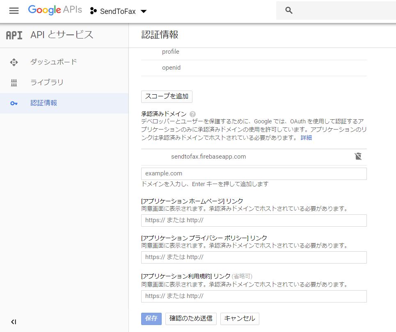Screen dimensions: 396x332
Task: Click the アプリケーション ホームページ link field
Action: point(254,221)
